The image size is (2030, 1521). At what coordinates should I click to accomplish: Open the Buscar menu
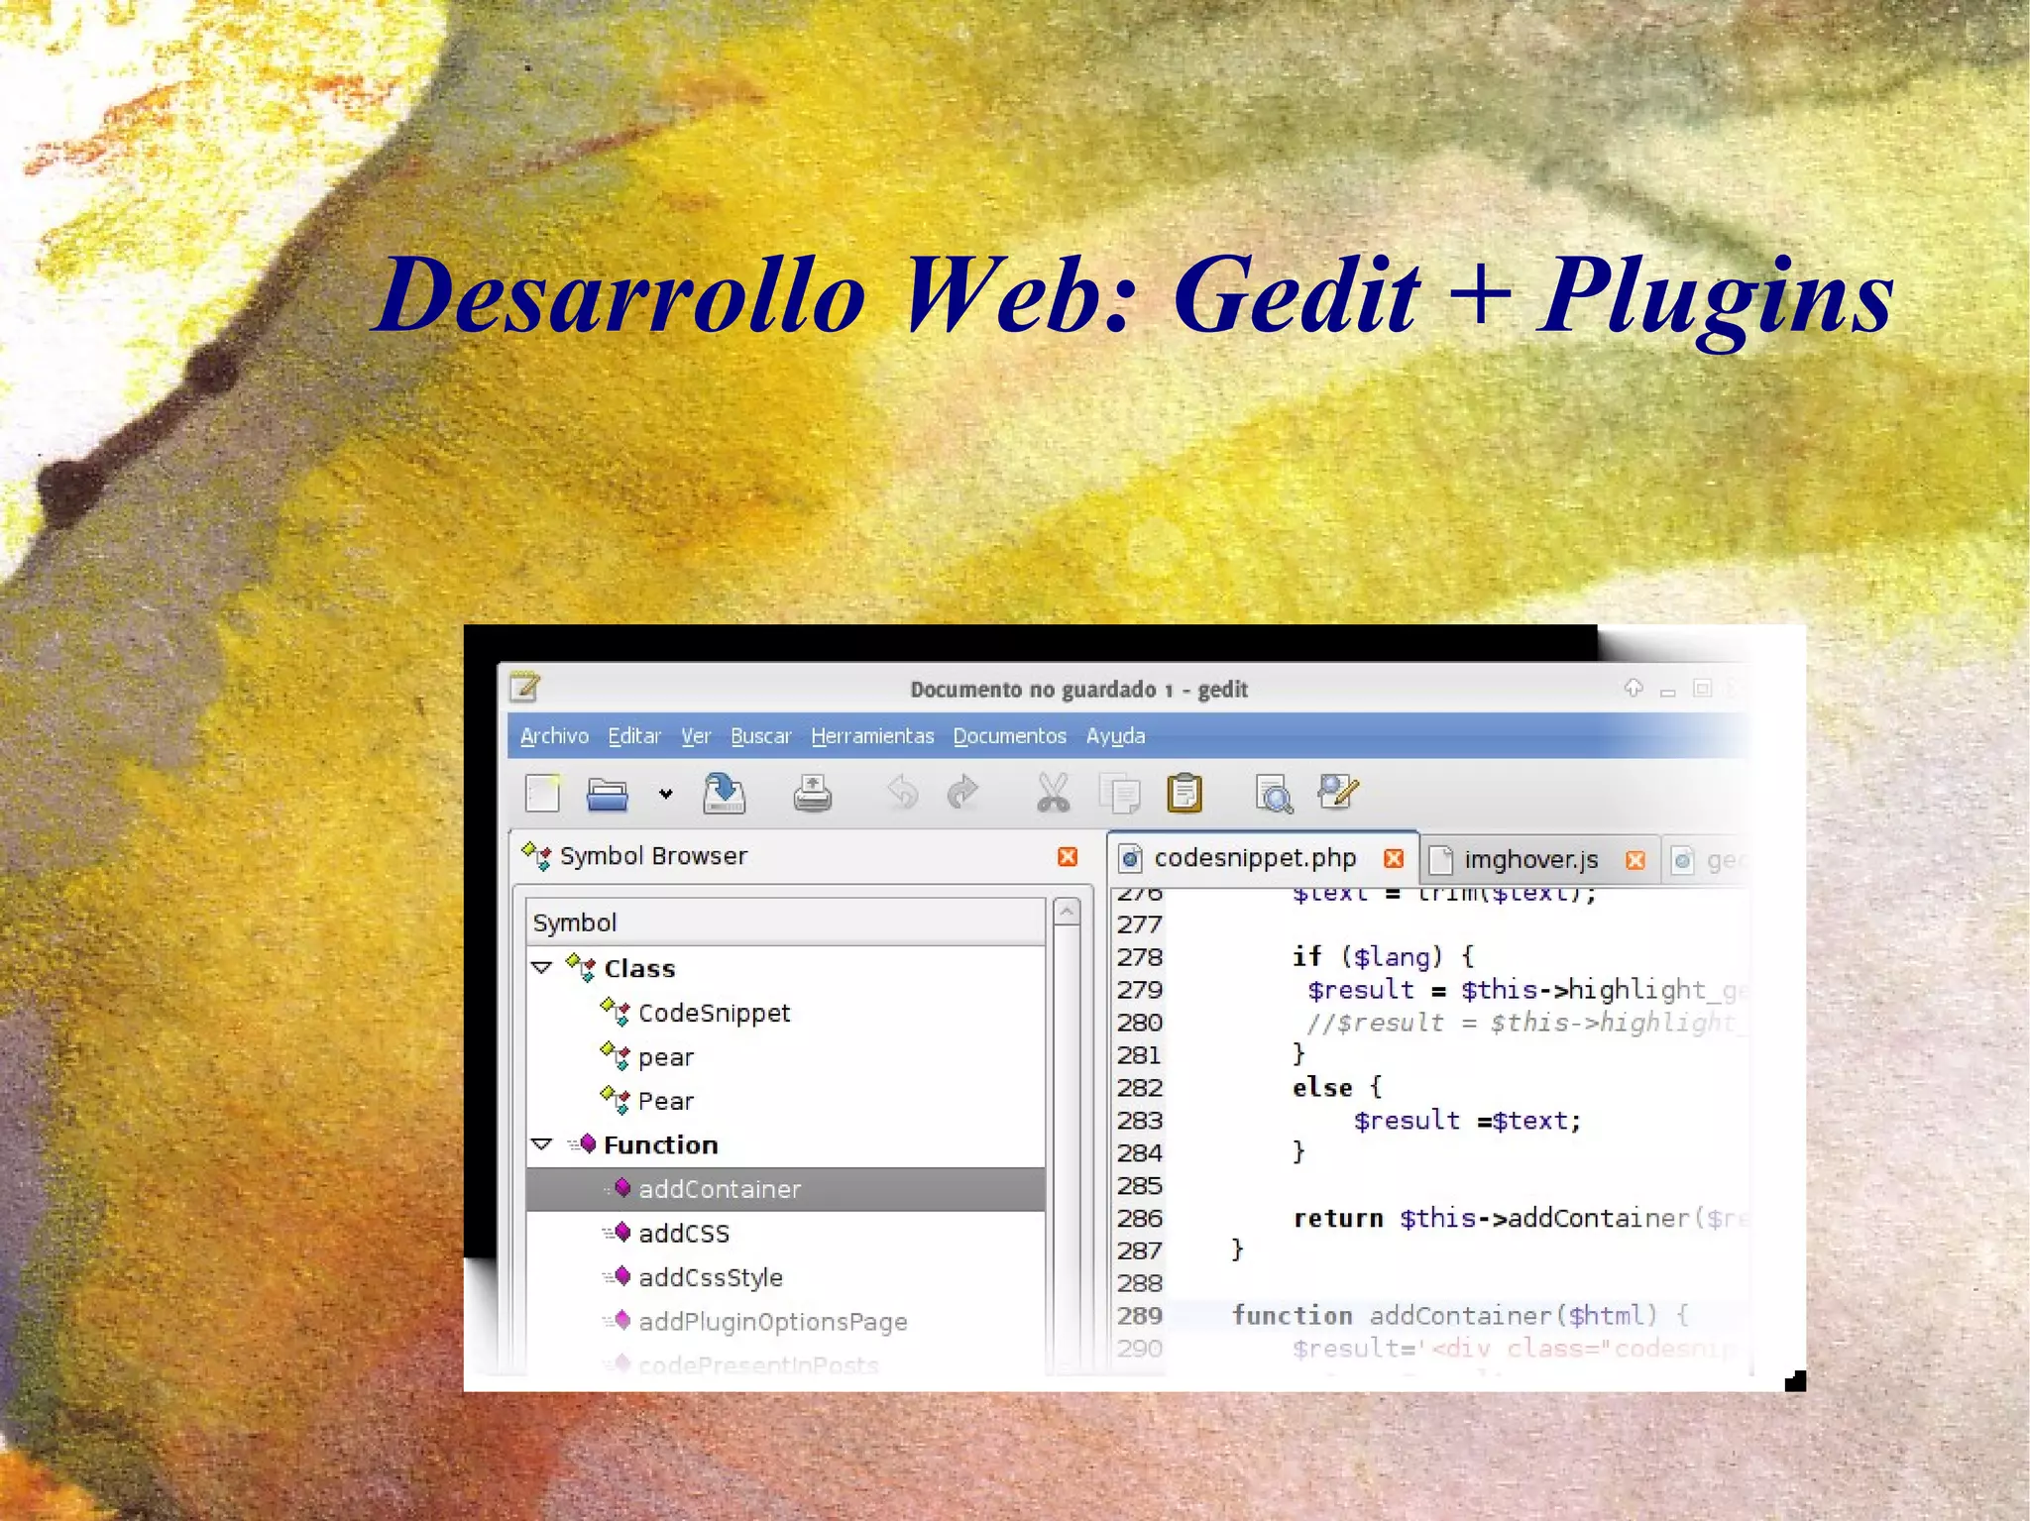761,736
